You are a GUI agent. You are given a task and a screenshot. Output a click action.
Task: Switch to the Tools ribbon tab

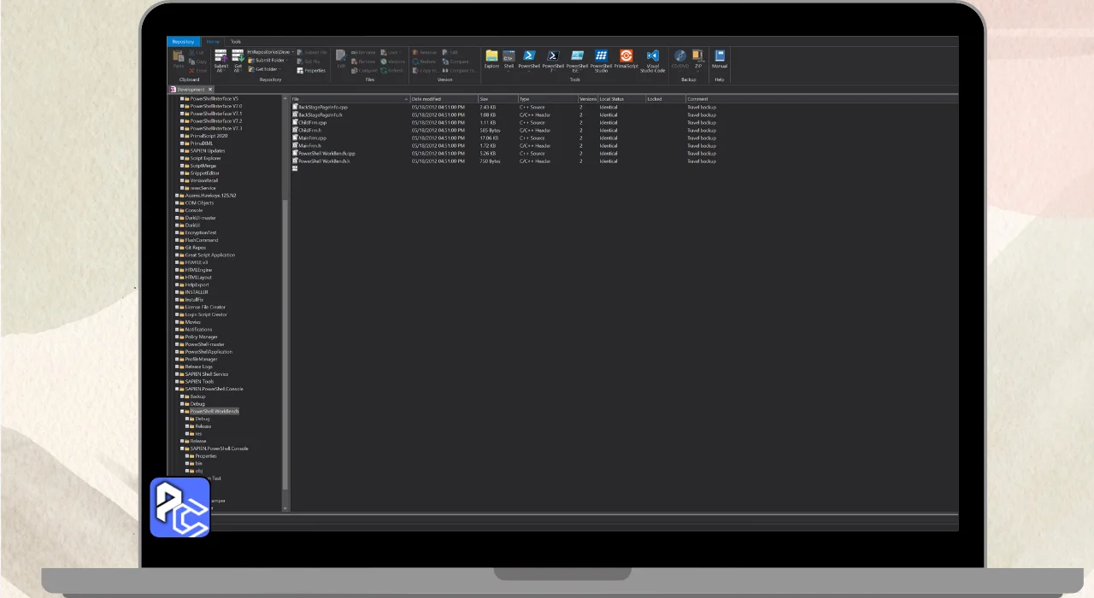235,42
